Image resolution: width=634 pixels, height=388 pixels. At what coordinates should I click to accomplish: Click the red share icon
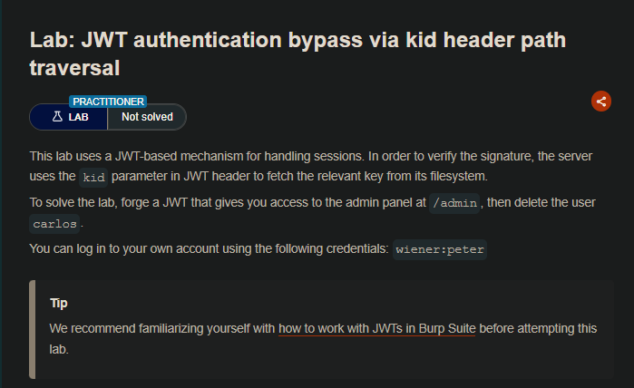coord(600,102)
